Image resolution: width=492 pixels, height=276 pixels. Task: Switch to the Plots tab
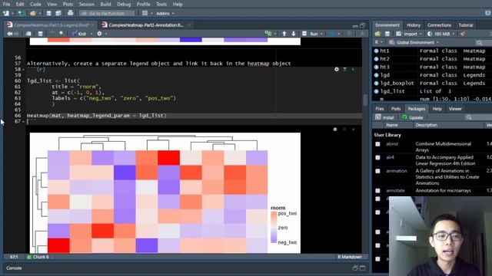pyautogui.click(x=396, y=109)
